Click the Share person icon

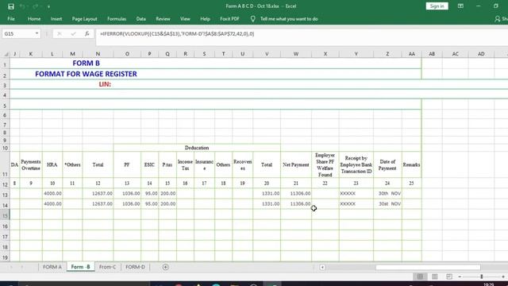pyautogui.click(x=498, y=19)
